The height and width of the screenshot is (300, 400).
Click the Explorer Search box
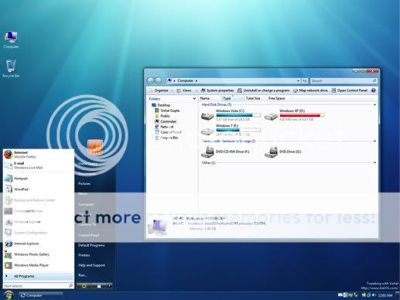(x=344, y=80)
